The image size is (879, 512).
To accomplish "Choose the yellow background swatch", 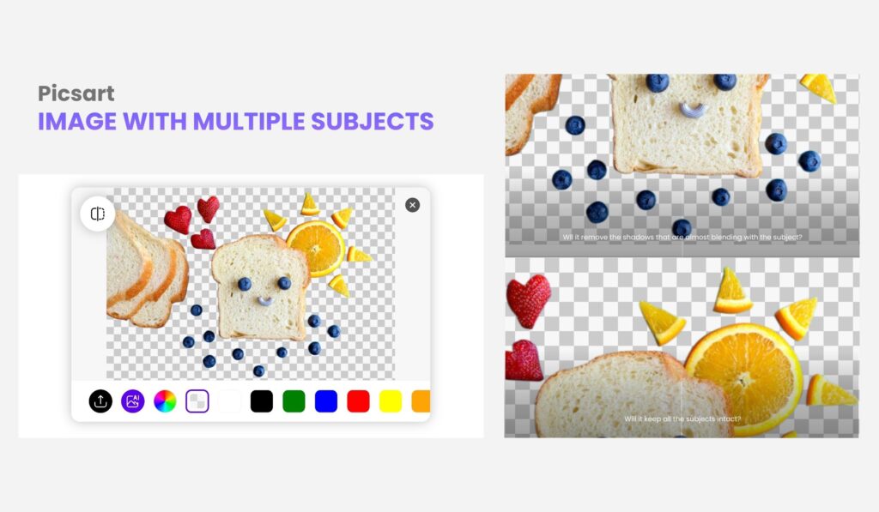I will pyautogui.click(x=391, y=401).
